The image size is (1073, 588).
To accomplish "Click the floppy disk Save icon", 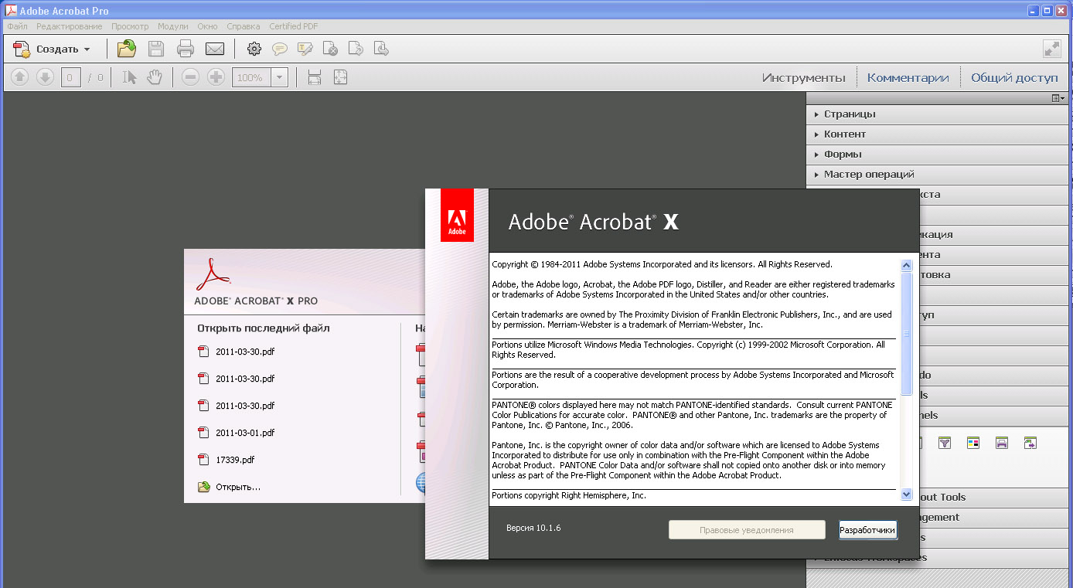I will coord(156,49).
